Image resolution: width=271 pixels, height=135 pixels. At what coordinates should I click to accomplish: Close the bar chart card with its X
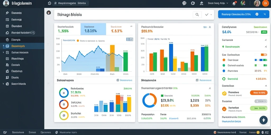(x=210, y=27)
